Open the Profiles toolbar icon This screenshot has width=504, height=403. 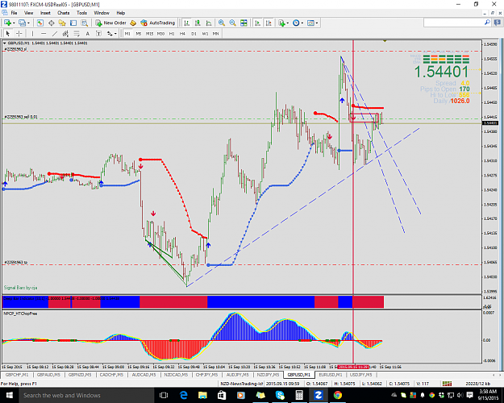point(22,23)
